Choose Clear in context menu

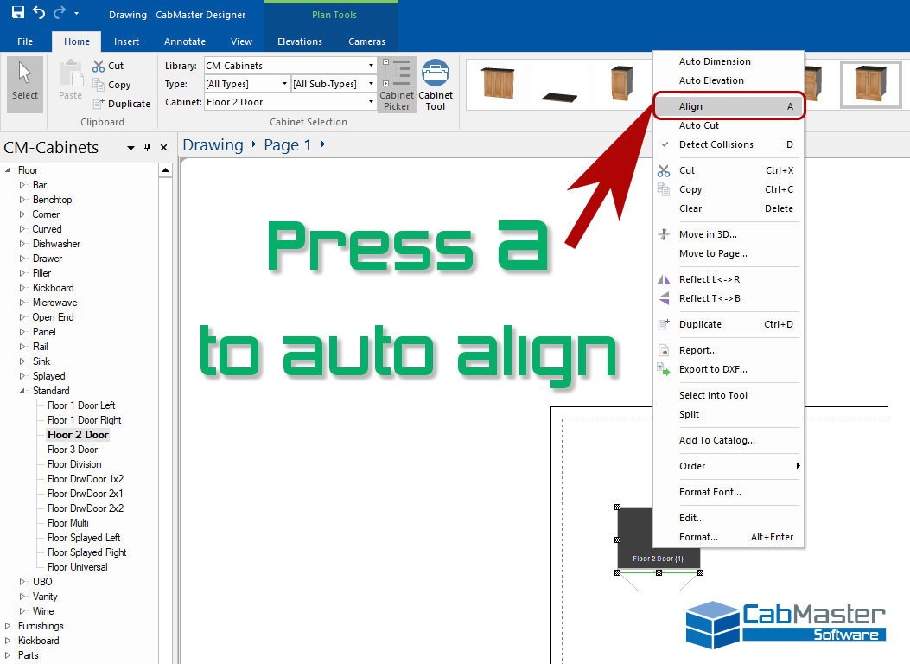(729, 208)
